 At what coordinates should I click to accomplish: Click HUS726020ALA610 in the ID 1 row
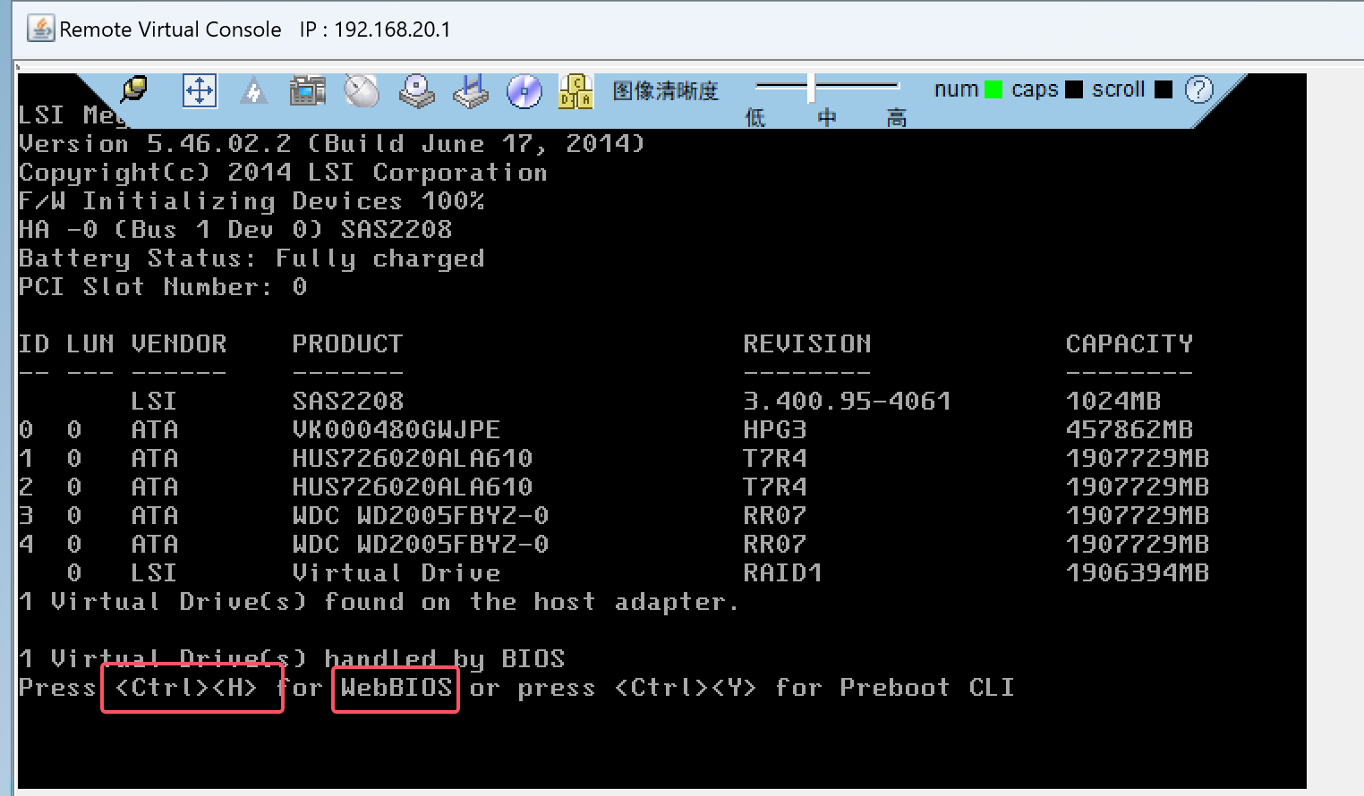(x=413, y=459)
